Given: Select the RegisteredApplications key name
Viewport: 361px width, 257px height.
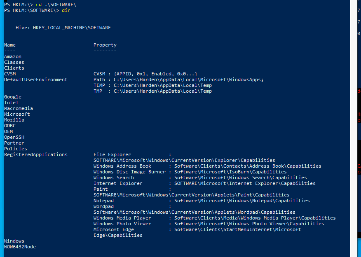Looking at the screenshot, I should [35, 154].
